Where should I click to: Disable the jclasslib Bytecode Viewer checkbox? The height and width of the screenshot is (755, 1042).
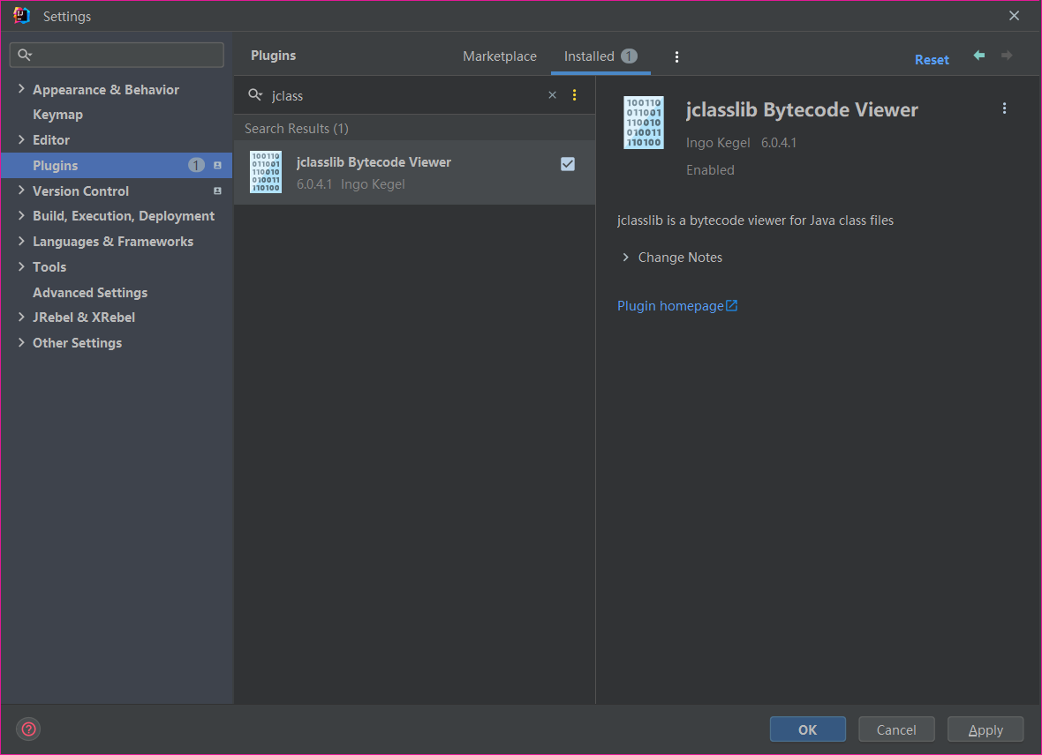pos(568,164)
